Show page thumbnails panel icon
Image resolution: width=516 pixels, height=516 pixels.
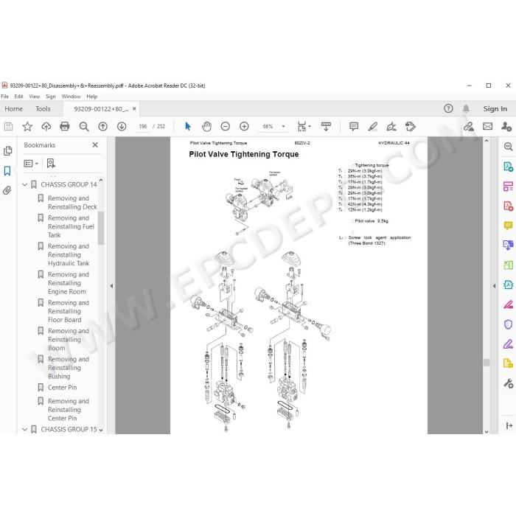click(x=7, y=151)
